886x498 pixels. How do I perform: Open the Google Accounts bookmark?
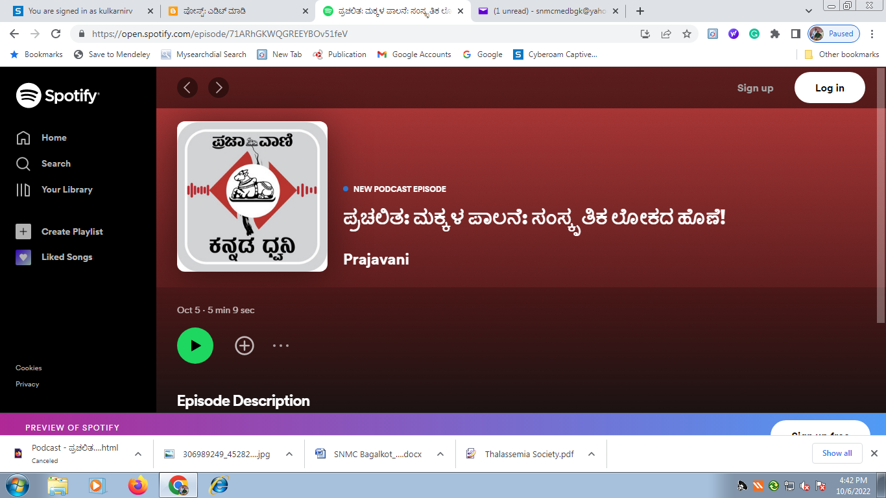(414, 54)
